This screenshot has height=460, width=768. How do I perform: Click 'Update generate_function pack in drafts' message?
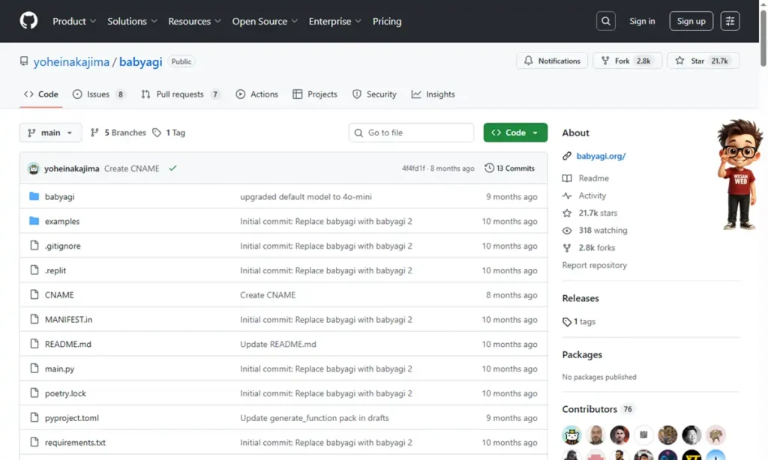tap(314, 417)
